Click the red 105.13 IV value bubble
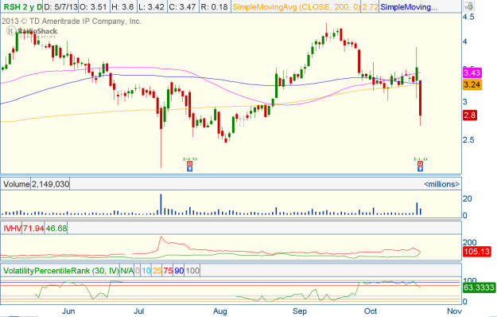The width and height of the screenshot is (497, 317). pos(476,252)
